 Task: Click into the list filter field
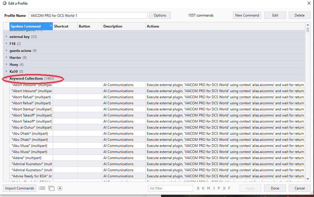[171, 188]
